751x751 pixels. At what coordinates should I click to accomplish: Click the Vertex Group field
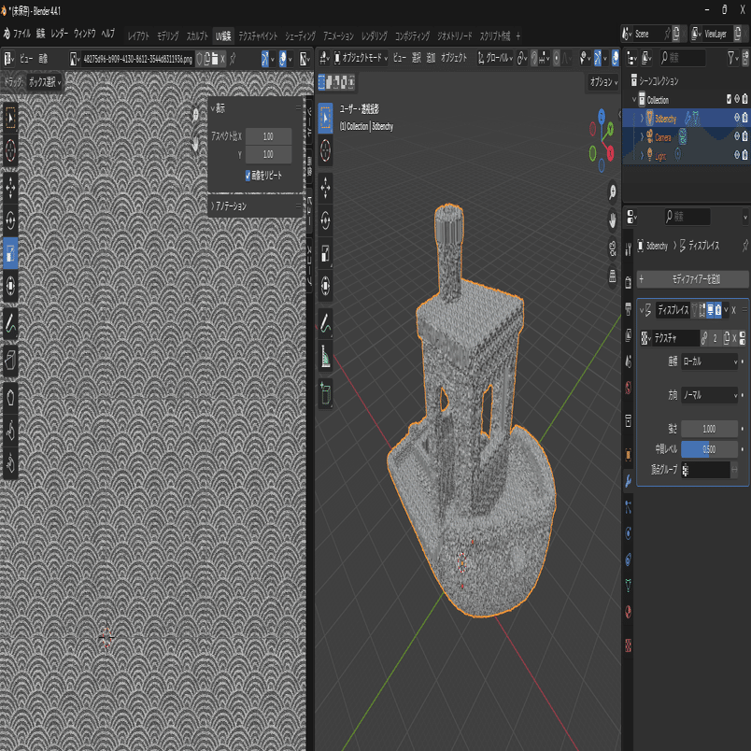coord(706,471)
